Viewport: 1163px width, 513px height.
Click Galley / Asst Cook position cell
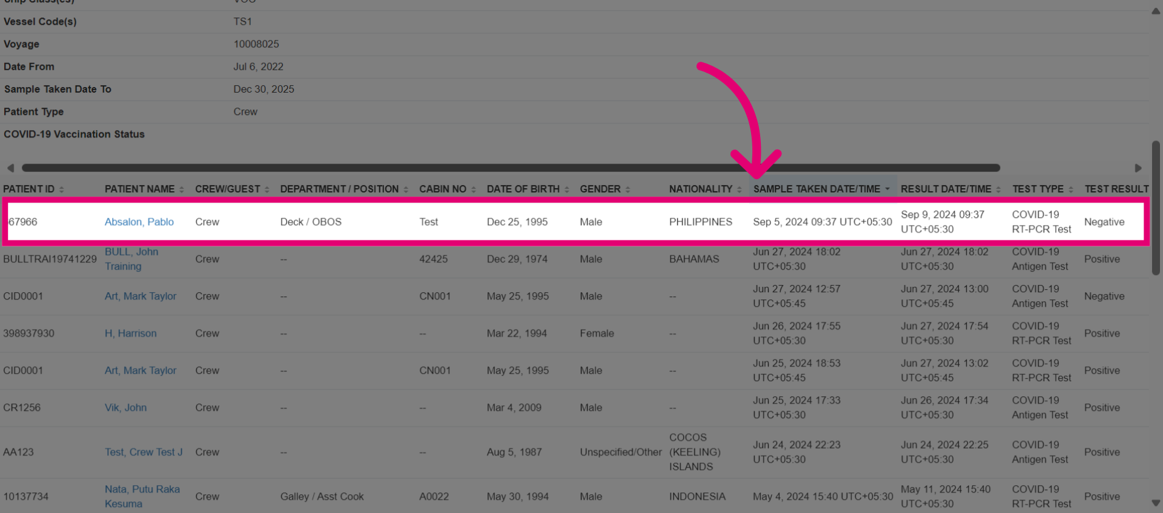coord(322,496)
